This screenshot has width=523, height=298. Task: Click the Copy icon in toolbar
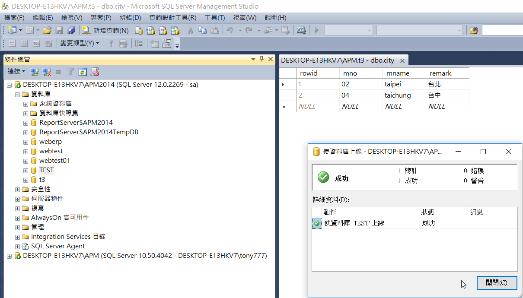(x=202, y=30)
